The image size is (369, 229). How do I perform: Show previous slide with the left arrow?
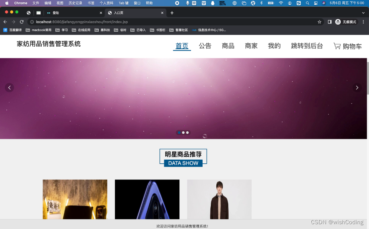point(9,88)
